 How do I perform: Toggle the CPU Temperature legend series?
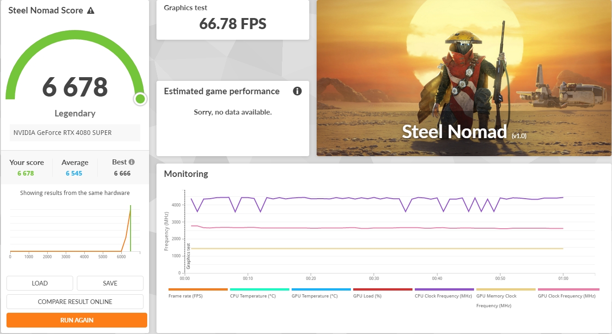[x=259, y=293]
